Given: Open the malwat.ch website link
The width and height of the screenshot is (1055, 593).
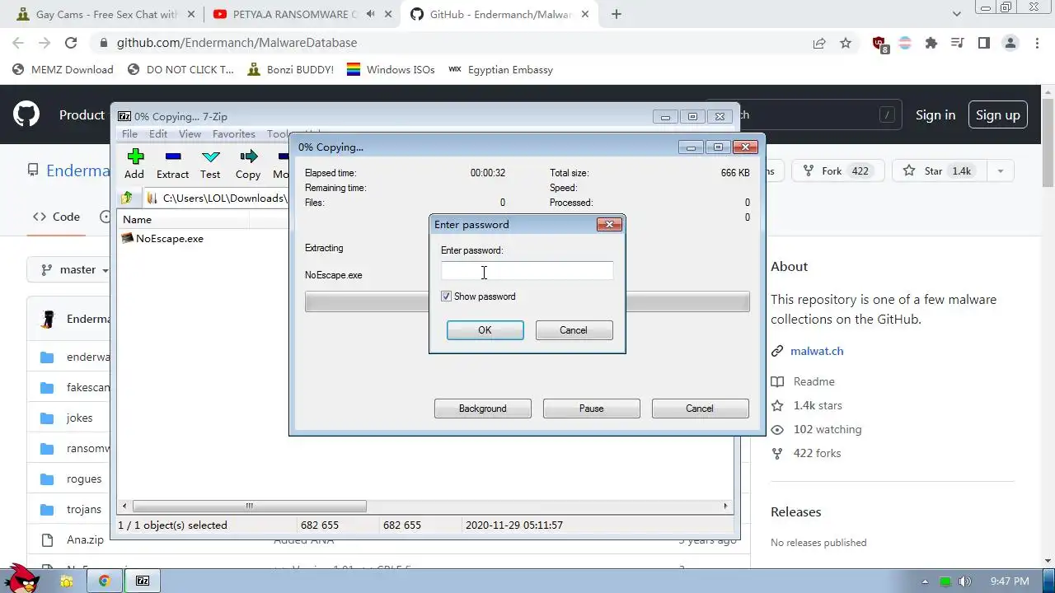Looking at the screenshot, I should click(x=817, y=351).
